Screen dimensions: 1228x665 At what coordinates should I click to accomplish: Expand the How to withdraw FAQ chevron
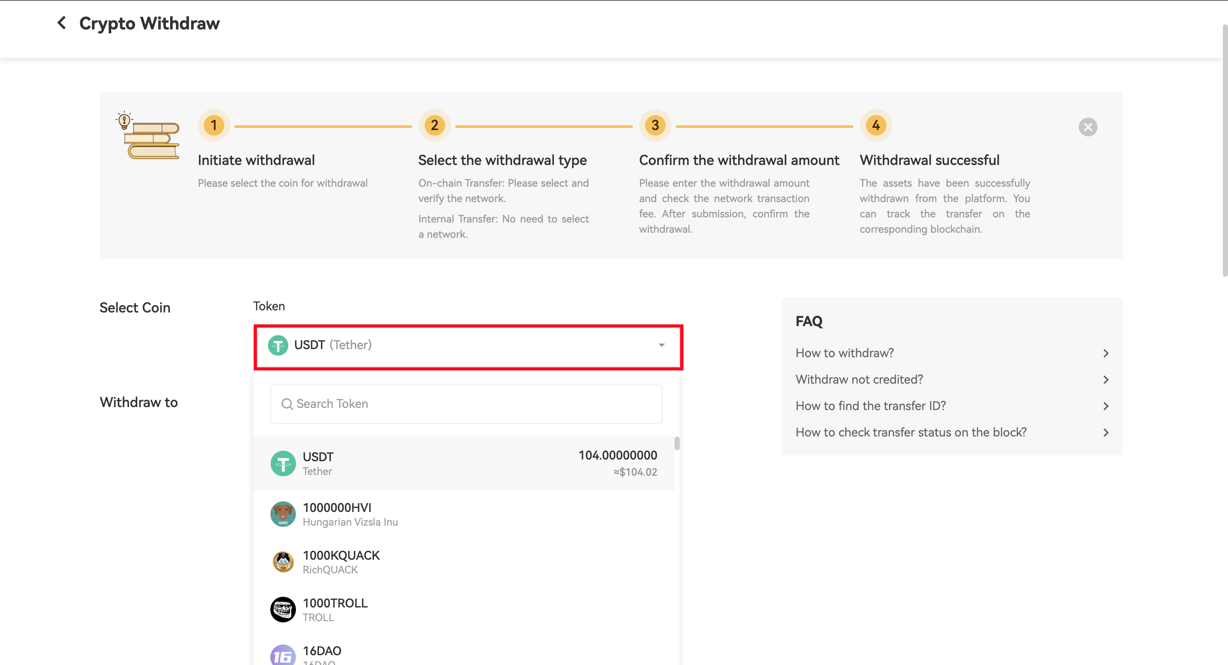(1106, 353)
